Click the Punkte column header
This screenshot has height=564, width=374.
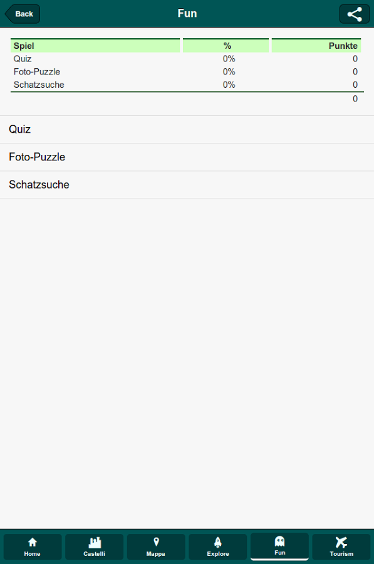click(x=316, y=46)
